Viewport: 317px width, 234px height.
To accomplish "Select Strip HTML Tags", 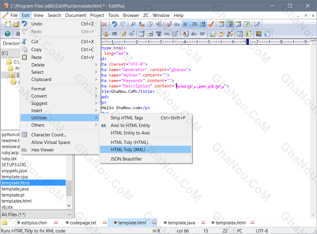I will click(146, 118).
